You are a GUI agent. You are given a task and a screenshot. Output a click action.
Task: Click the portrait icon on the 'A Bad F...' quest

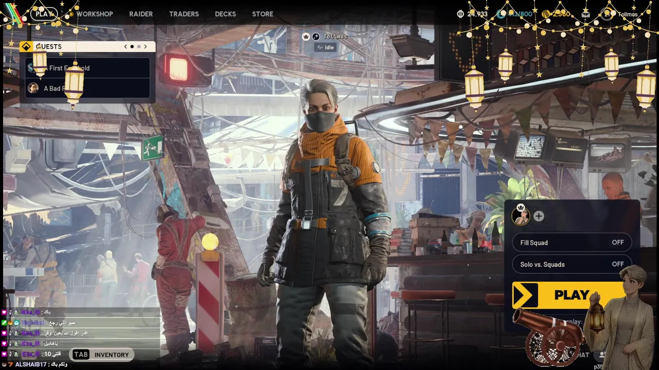[x=33, y=88]
